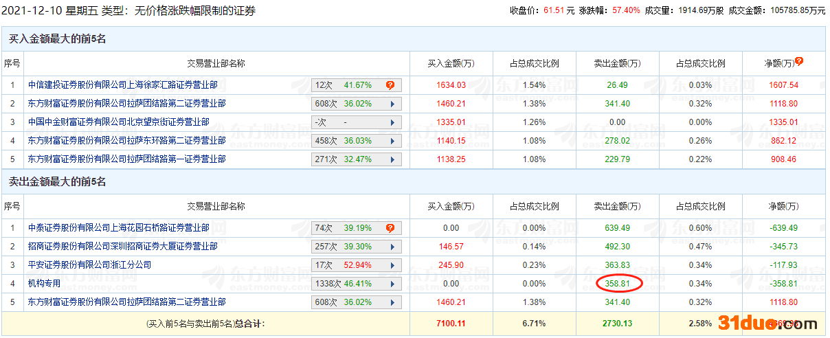This screenshot has width=830, height=338.
Task: Click arrow icon in 17次 52.94% box
Action: (392, 265)
